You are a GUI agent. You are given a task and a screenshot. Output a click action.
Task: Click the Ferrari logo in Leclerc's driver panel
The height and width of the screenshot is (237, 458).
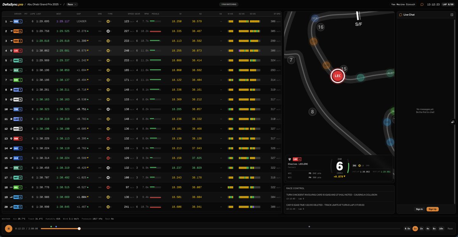pos(289,159)
